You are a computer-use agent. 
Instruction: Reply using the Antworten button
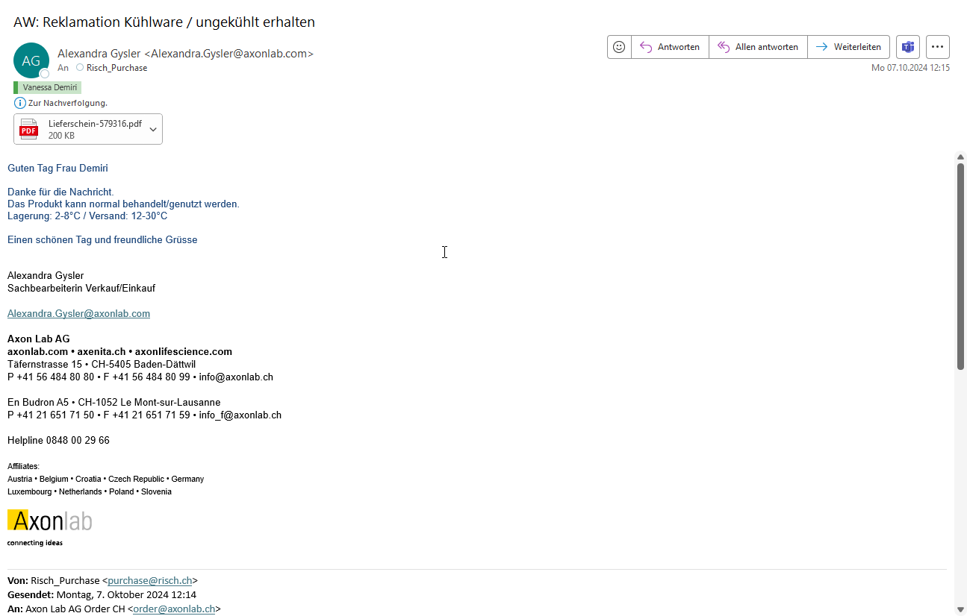(670, 46)
